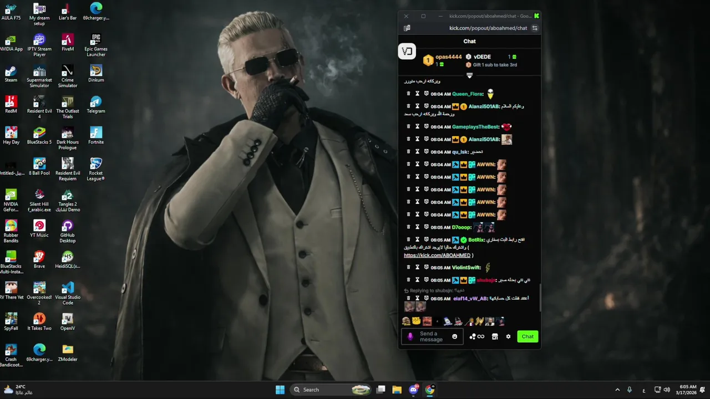The width and height of the screenshot is (710, 399).
Task: Open Chrome from the taskbar
Action: coord(430,390)
